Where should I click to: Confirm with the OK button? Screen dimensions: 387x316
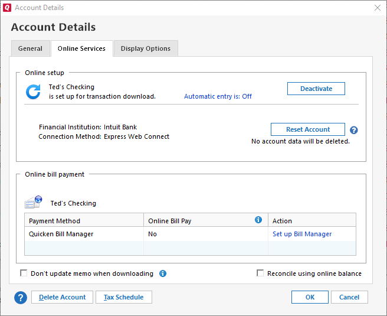[310, 297]
